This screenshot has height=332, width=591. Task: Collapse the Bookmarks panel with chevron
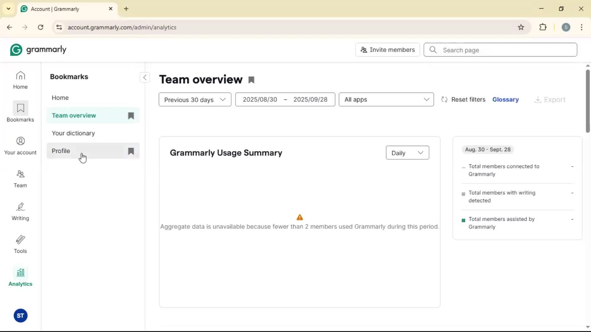pos(145,77)
